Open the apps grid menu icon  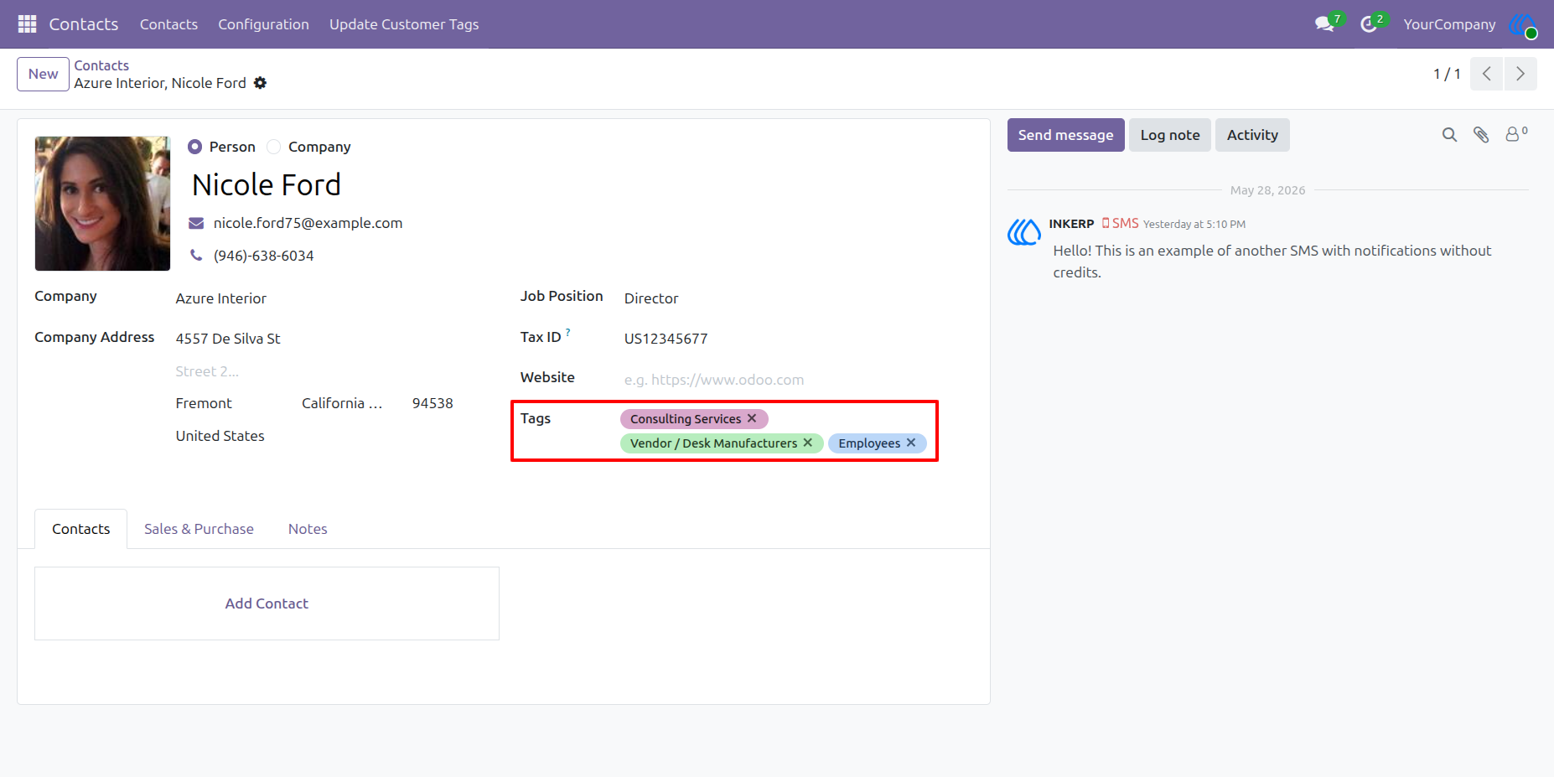point(27,24)
